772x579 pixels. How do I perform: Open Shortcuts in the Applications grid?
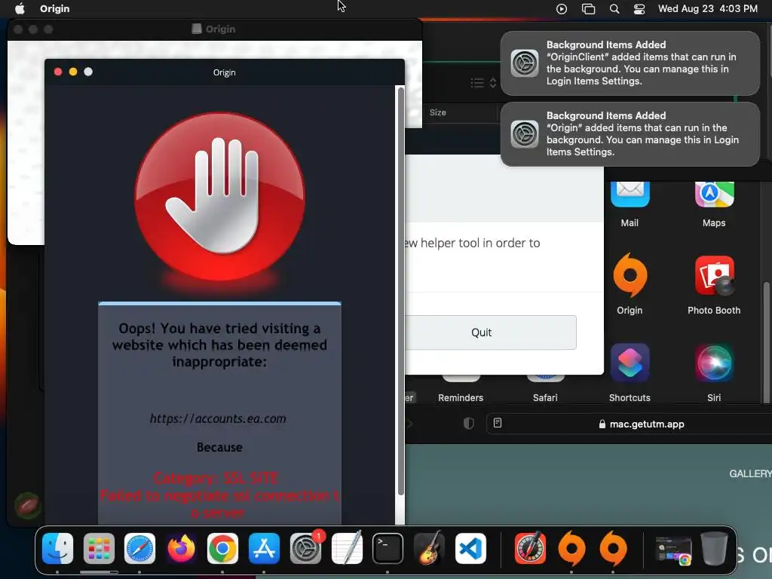tap(630, 363)
